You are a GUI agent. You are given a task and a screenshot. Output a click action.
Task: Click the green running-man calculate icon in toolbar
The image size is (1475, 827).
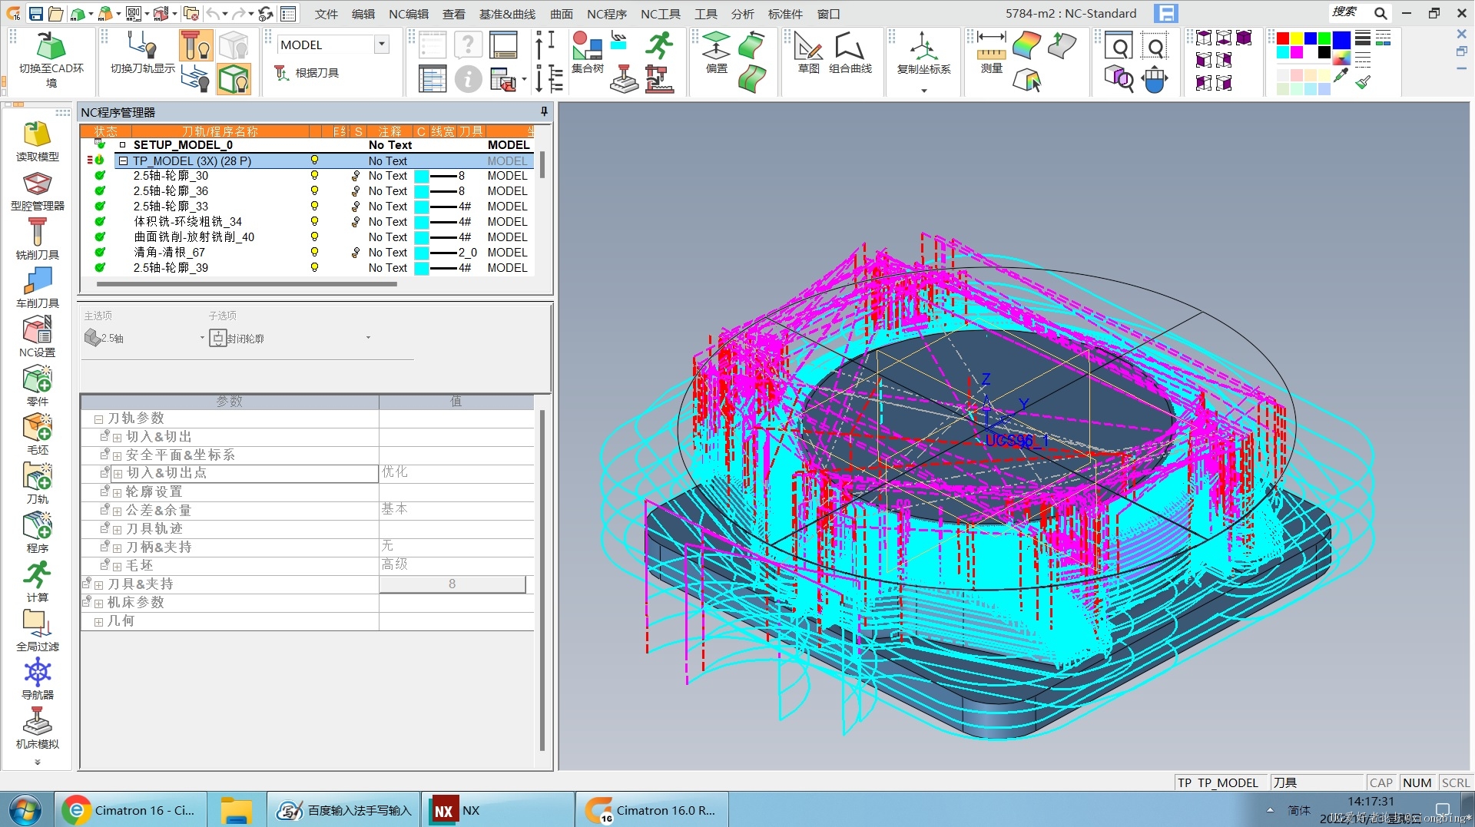659,45
